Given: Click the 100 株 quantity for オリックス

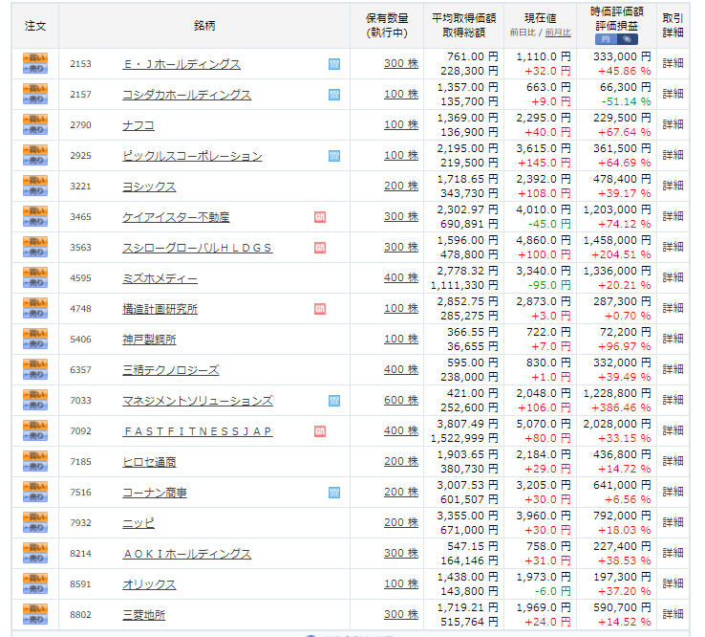Looking at the screenshot, I should coord(401,583).
